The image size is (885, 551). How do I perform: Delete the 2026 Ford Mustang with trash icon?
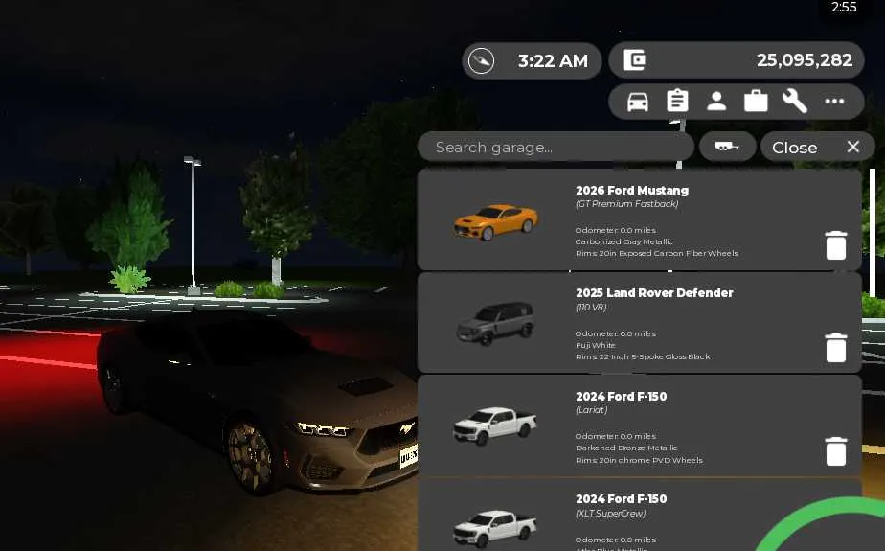836,245
